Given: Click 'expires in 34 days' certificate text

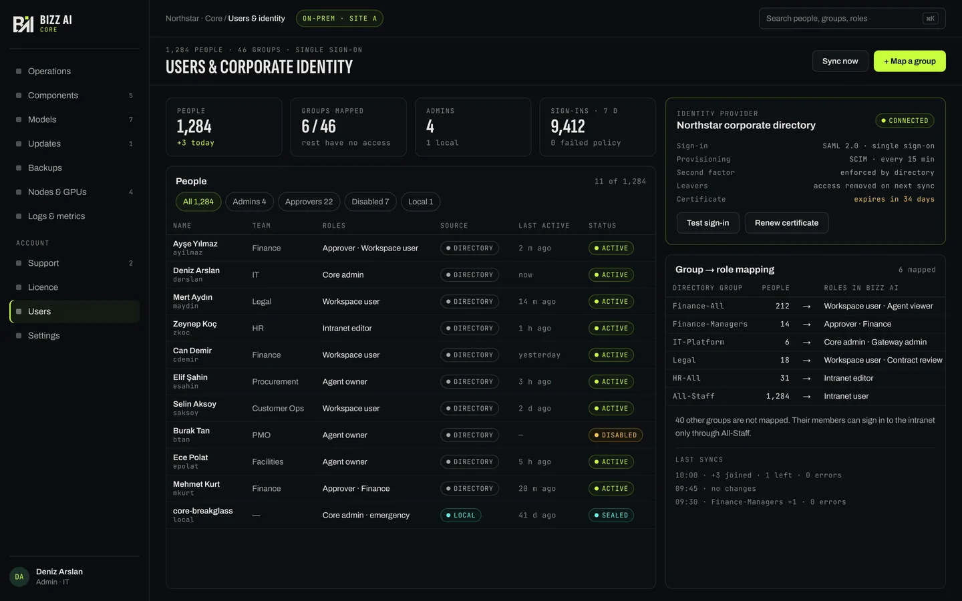Looking at the screenshot, I should point(894,199).
